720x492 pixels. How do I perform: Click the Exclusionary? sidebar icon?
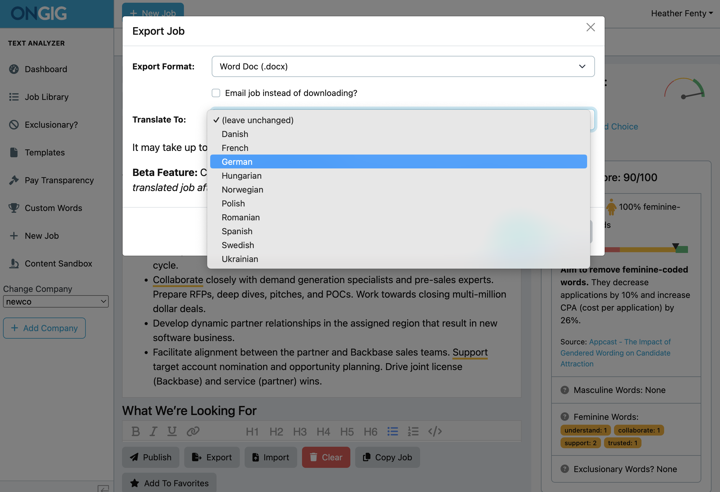(14, 124)
